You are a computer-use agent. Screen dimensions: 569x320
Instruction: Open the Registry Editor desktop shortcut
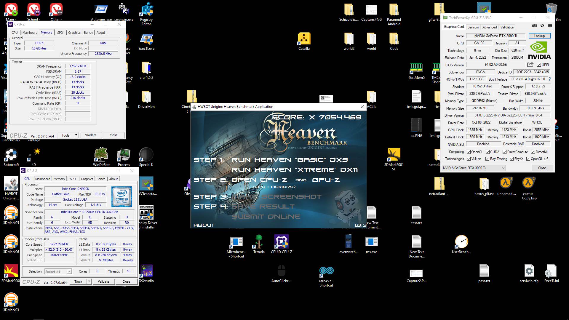point(146,14)
